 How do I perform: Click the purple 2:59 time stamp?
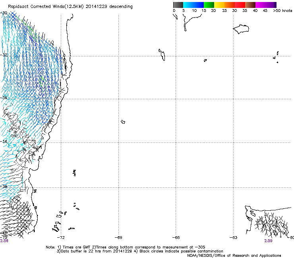(x=268, y=241)
